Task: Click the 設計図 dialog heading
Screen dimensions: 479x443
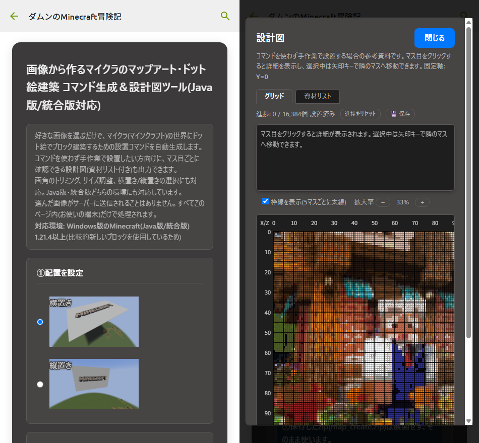Action: pyautogui.click(x=270, y=38)
